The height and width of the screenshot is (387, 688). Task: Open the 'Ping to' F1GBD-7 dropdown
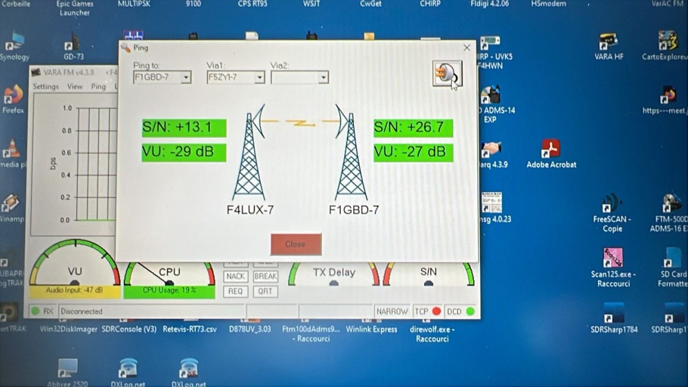(162, 77)
